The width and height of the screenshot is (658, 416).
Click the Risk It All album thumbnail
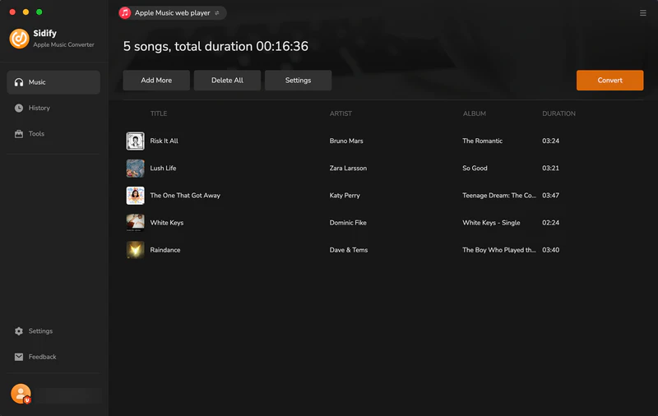click(135, 141)
